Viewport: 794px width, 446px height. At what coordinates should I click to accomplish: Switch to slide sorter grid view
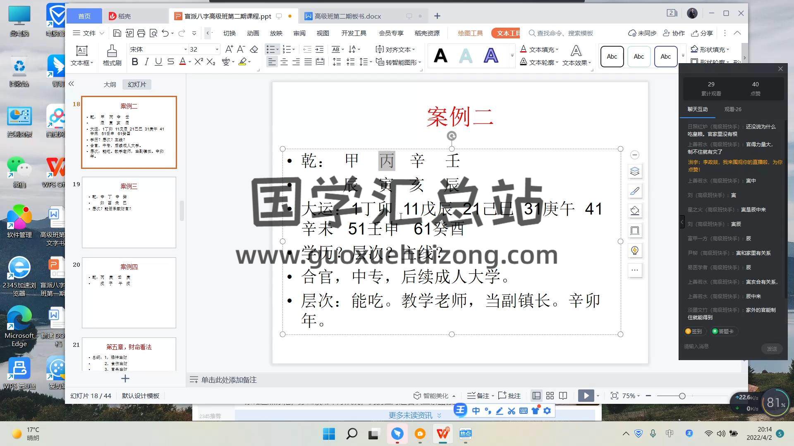550,396
